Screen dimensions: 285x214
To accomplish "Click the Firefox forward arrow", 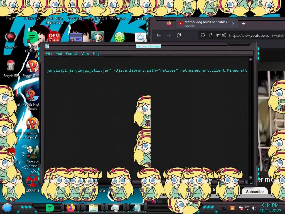I will coord(169,35).
